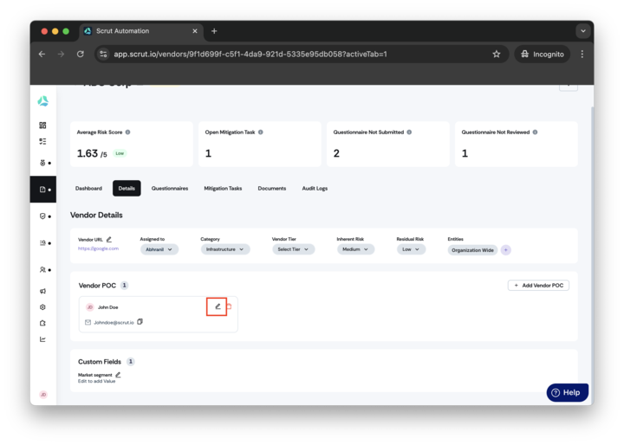Click the Incognito profile button
Screen dimensions: 624x445
point(543,54)
